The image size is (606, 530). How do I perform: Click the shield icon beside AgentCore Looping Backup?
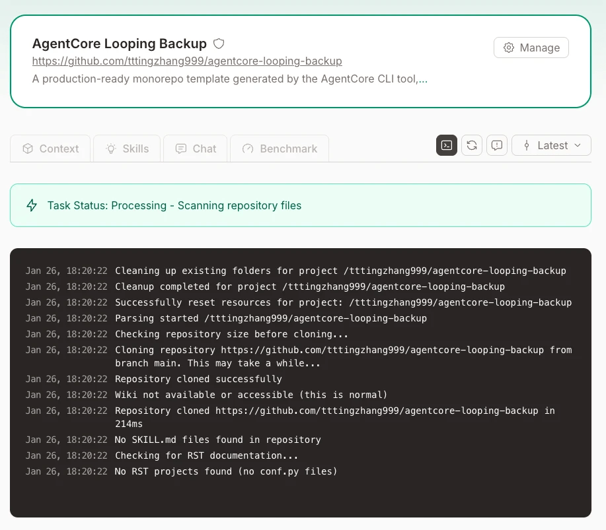[x=219, y=44]
